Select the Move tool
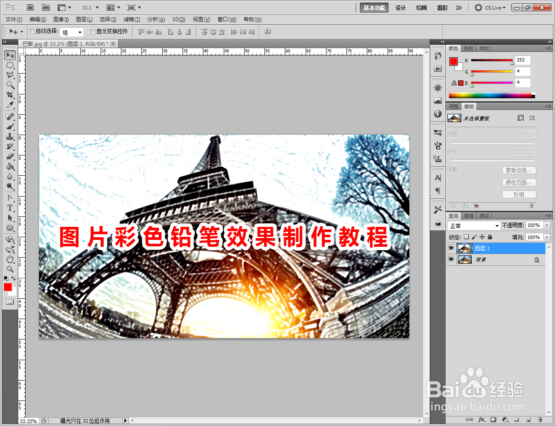 click(x=10, y=55)
